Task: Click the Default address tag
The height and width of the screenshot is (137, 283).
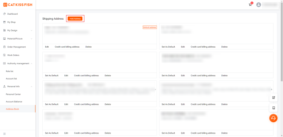Action: click(x=150, y=27)
